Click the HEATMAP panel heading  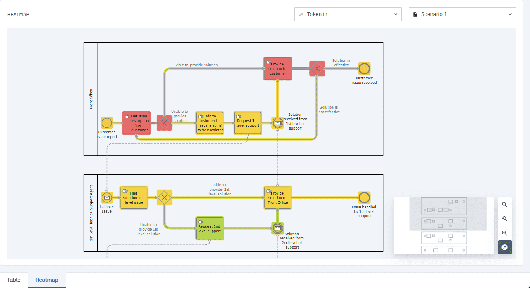tap(18, 14)
